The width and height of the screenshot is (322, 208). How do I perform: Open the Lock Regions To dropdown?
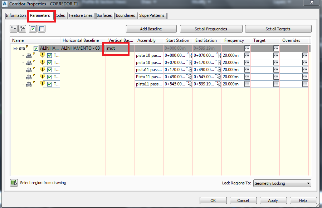pos(307,183)
